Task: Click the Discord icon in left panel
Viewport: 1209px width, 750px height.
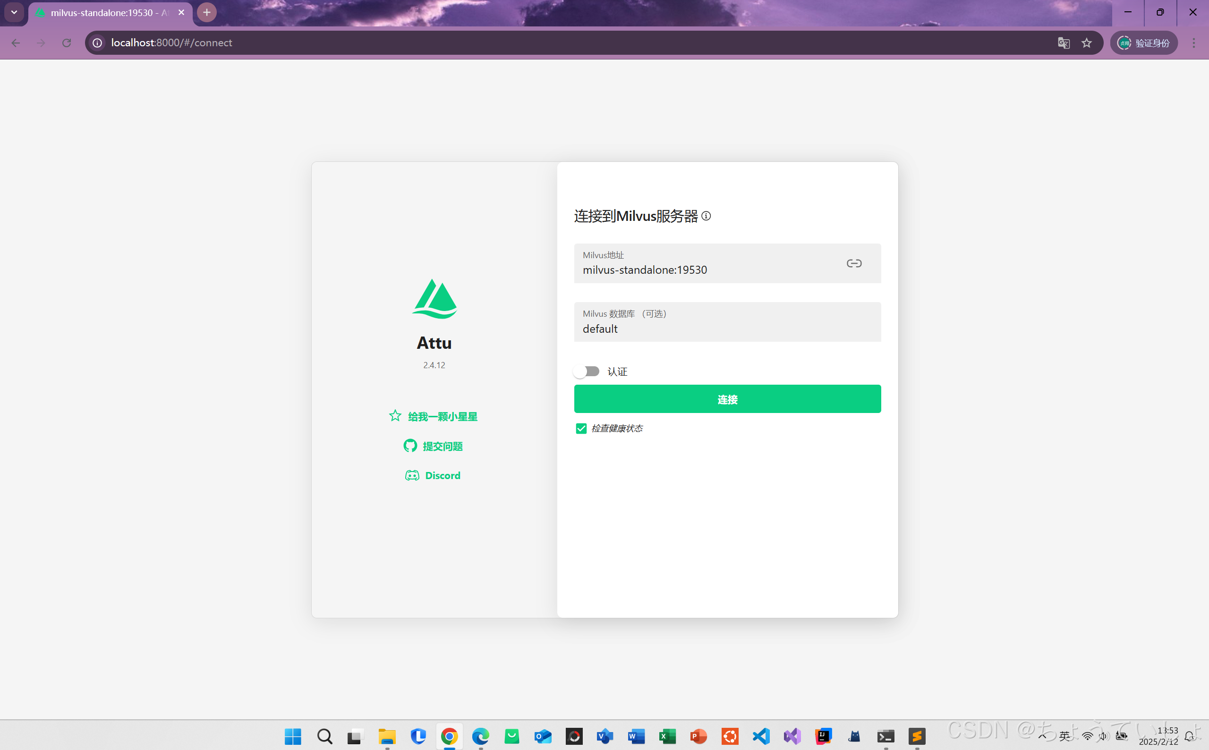Action: coord(412,475)
